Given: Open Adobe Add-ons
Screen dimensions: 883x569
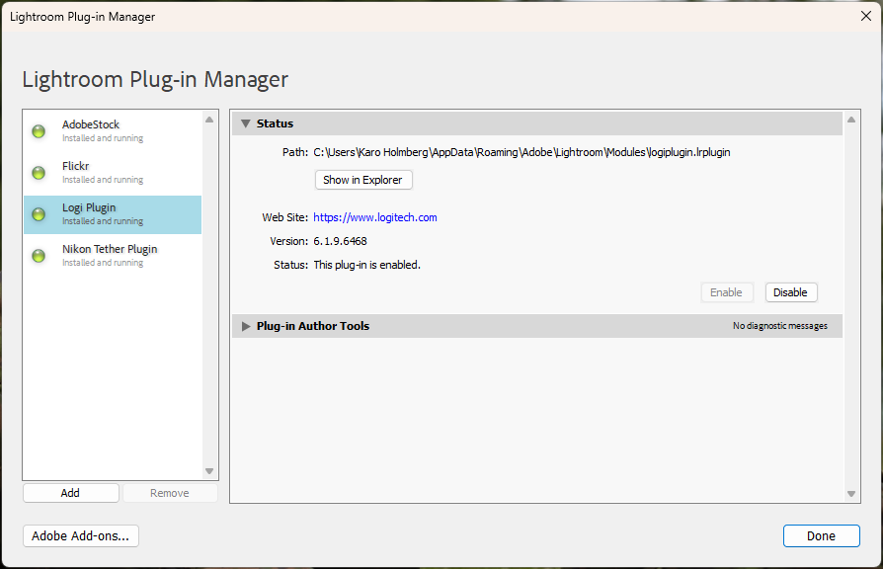Looking at the screenshot, I should tap(81, 535).
